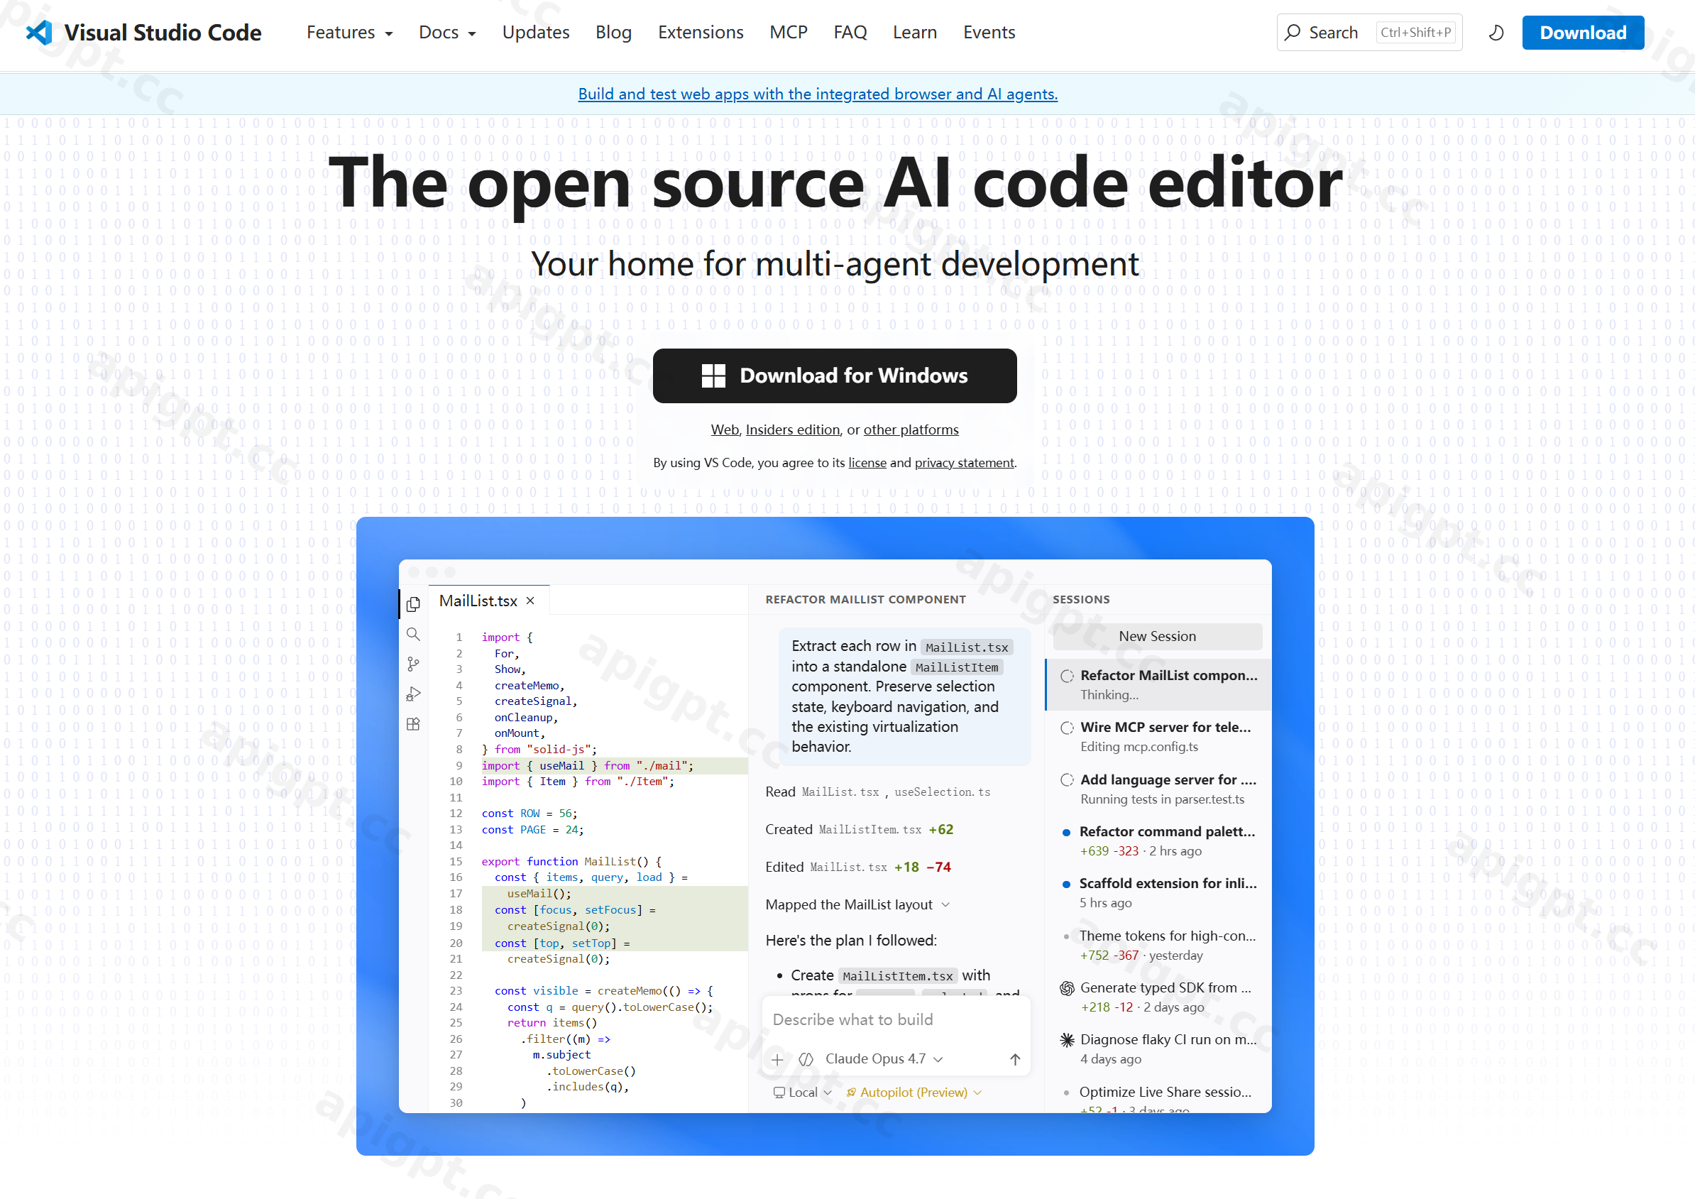Click the blue dot beside Scaffold extension session

click(1066, 885)
